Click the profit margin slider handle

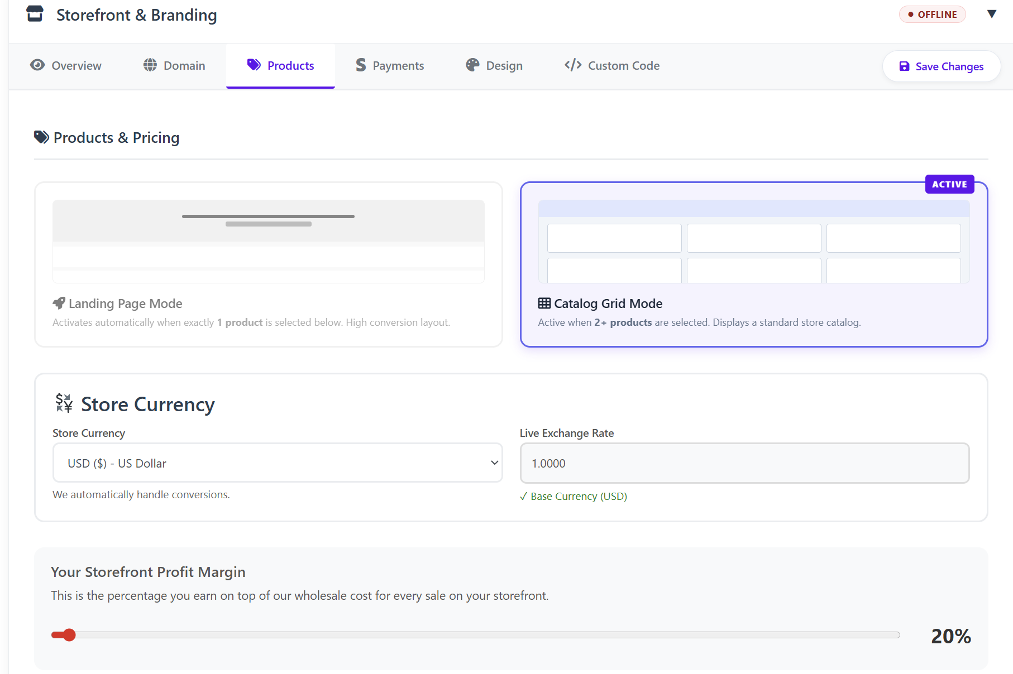(69, 635)
